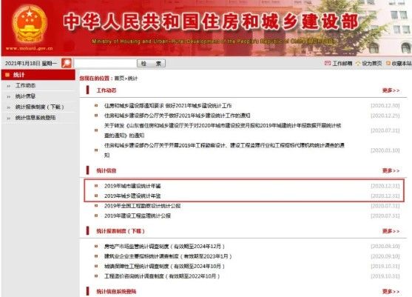
Task: Click the 统计信息系统登陆 section heading
Action: click(116, 292)
